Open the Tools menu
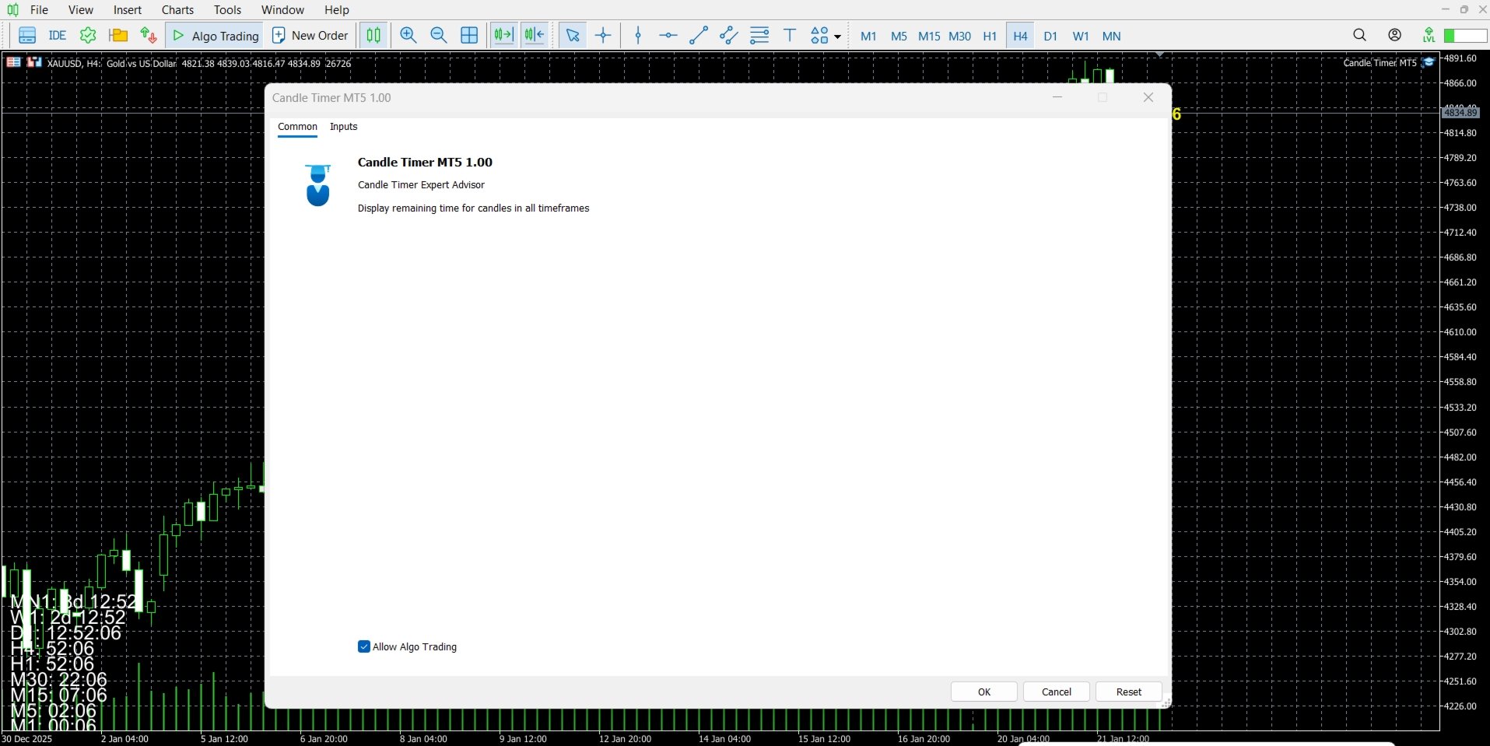Viewport: 1490px width, 746px height. [228, 10]
